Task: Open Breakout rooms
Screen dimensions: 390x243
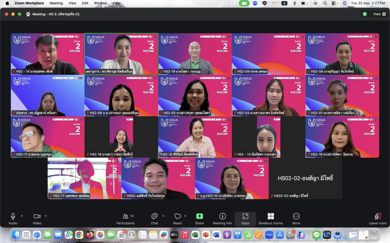Action: tap(271, 218)
